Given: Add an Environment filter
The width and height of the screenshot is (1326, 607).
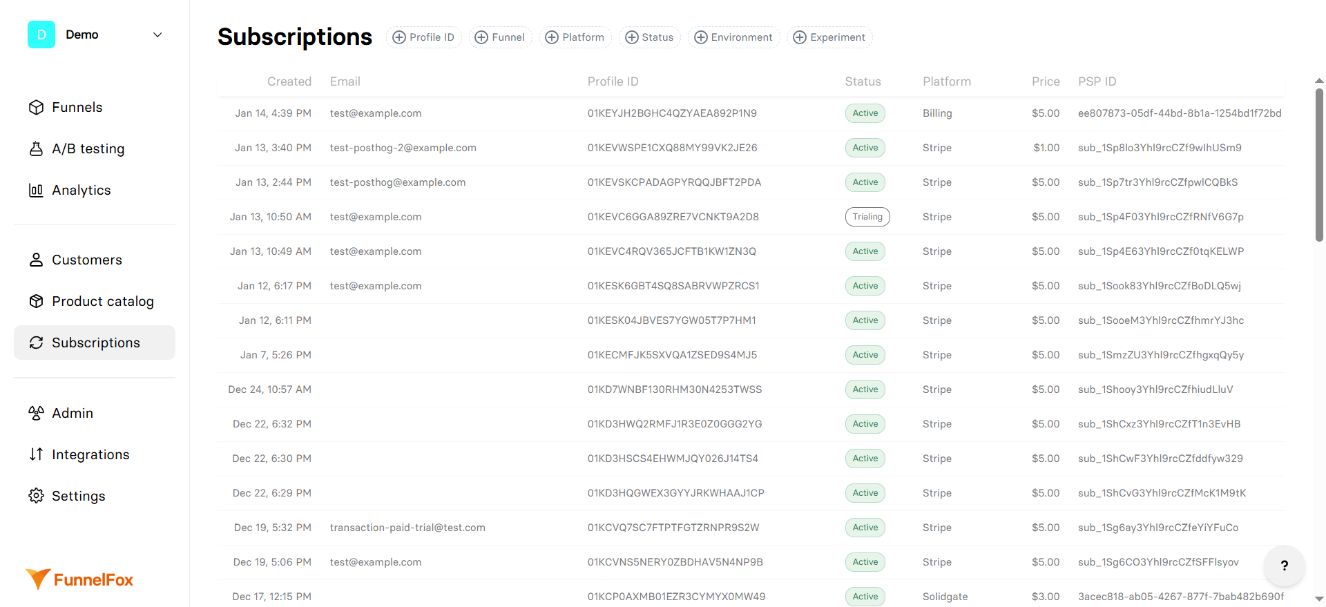Looking at the screenshot, I should click(x=734, y=37).
